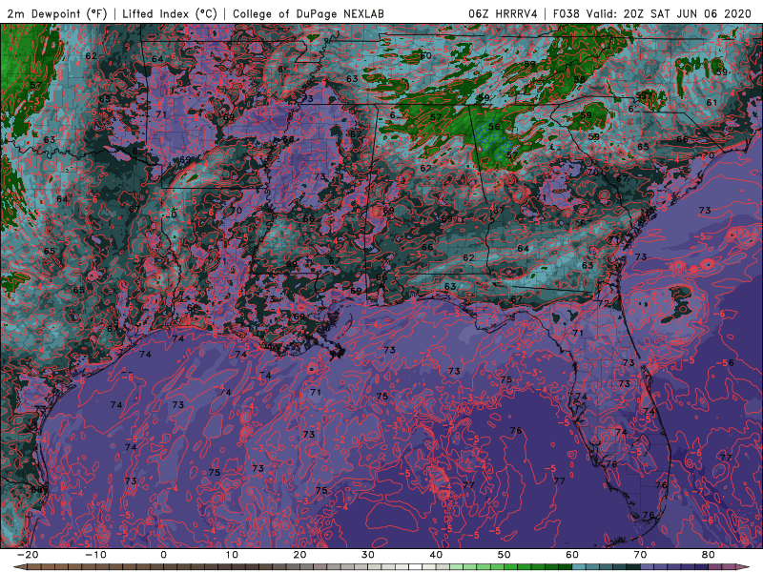Click the "0" color scale label
This screenshot has height=572, width=763.
163,555
